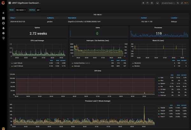
Task: Sort table by Contact column
Action: click(144, 18)
